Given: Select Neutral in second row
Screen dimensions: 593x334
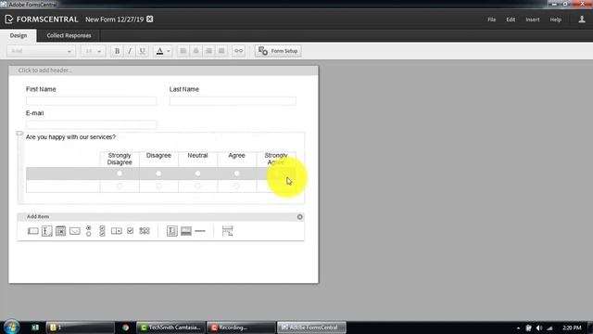Looking at the screenshot, I should tap(197, 186).
